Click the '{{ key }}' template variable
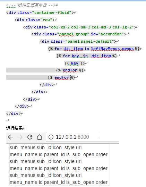The height and width of the screenshot is (187, 146). [x=75, y=63]
